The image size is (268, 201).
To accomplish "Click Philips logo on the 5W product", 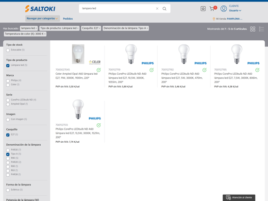I will [x=201, y=63].
